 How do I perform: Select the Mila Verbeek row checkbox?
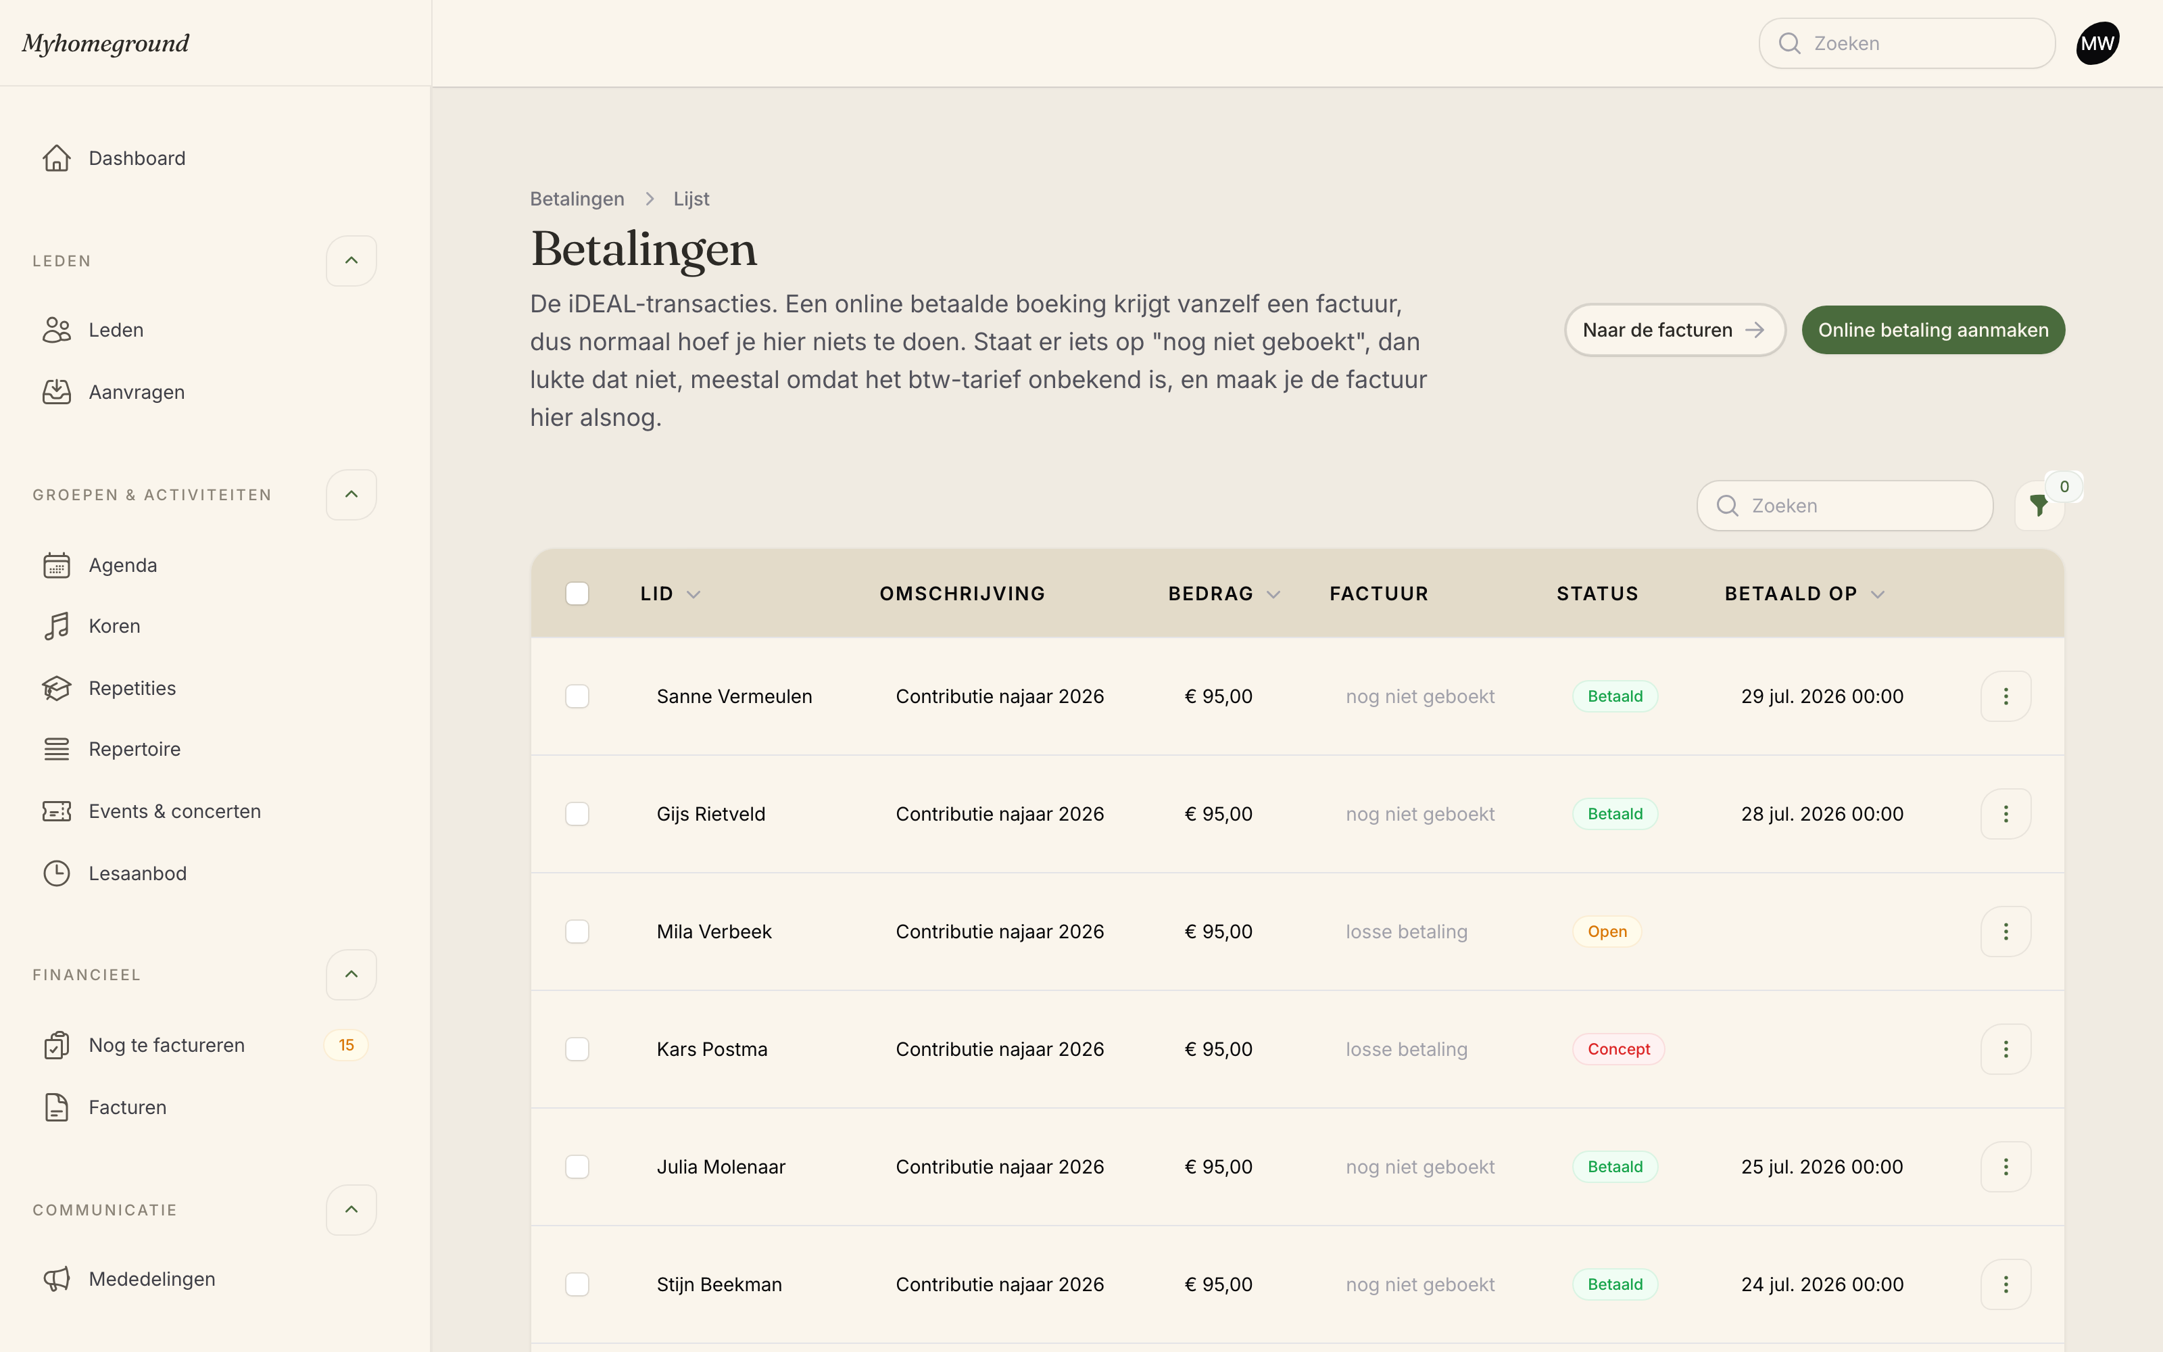[577, 931]
